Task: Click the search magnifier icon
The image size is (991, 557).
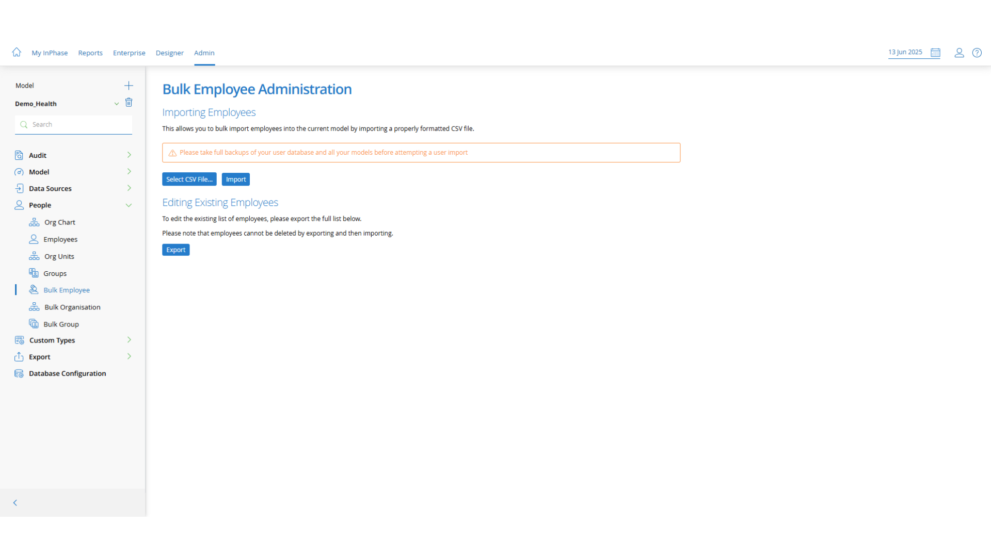Action: pos(24,125)
